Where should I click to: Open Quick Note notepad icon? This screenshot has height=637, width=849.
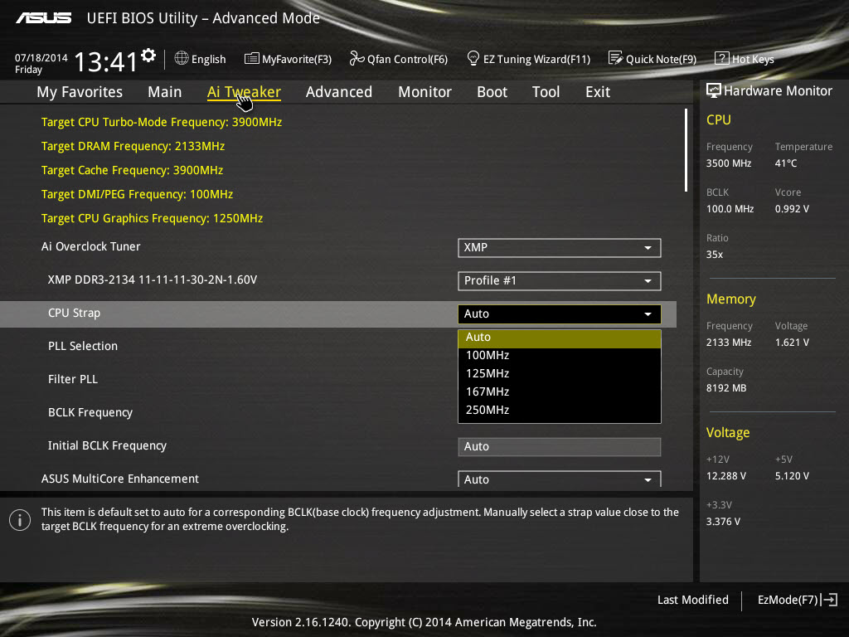[616, 58]
